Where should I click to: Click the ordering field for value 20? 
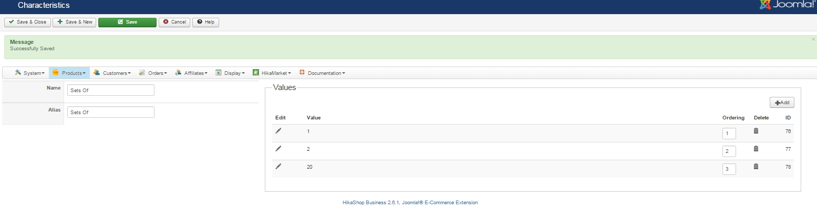(729, 169)
